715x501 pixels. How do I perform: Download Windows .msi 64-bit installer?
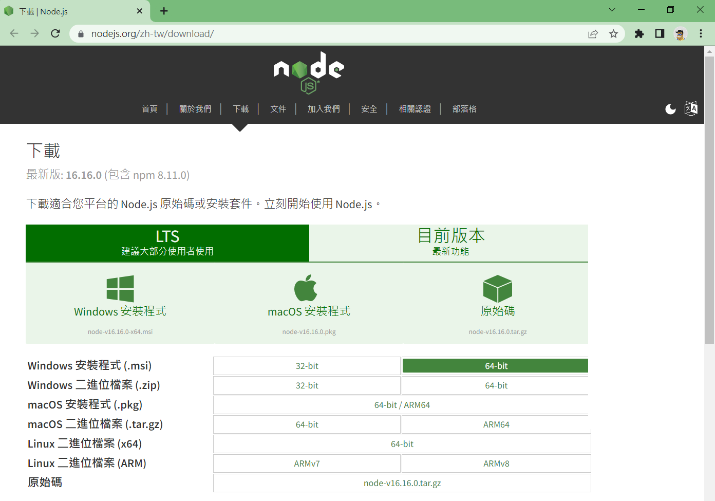pos(495,366)
